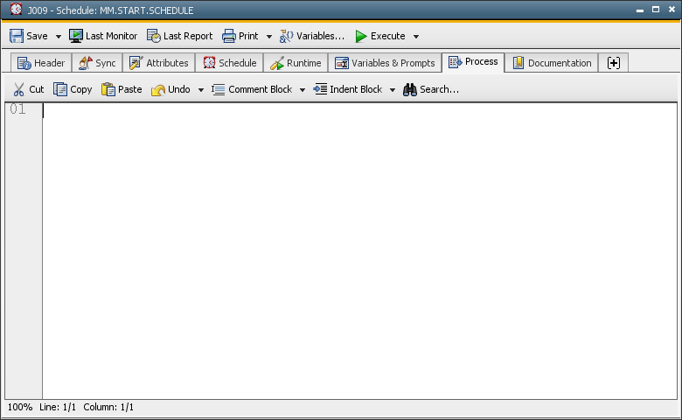Click the Search… button label
Screen dimensions: 682x420
pos(439,89)
